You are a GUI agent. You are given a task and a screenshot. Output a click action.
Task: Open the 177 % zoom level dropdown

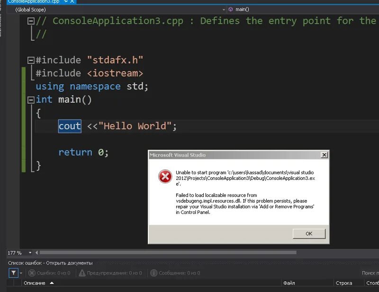tap(30, 253)
